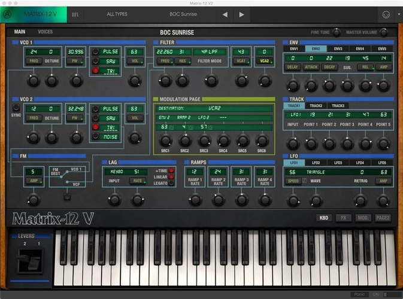Open the Arturia logo menu
This screenshot has width=403, height=299.
(x=7, y=14)
